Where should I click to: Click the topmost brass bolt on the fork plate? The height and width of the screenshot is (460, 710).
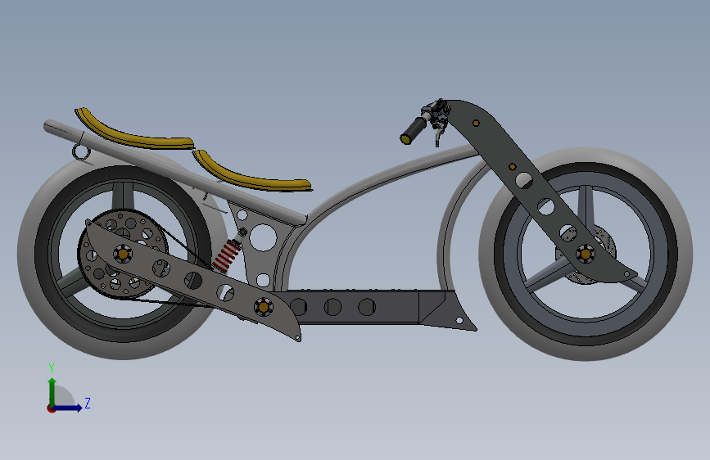pyautogui.click(x=476, y=123)
